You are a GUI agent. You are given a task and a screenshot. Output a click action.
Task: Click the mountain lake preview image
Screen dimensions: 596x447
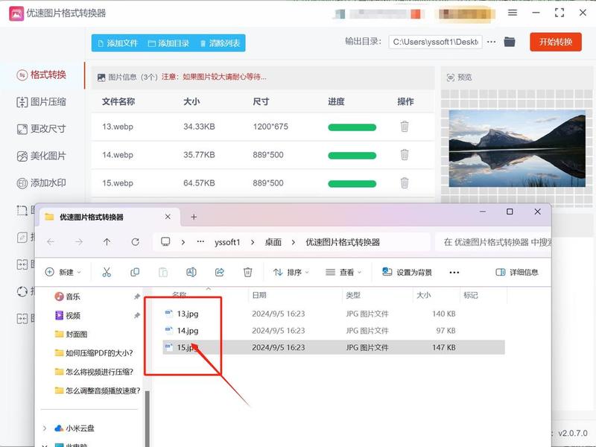click(x=517, y=148)
